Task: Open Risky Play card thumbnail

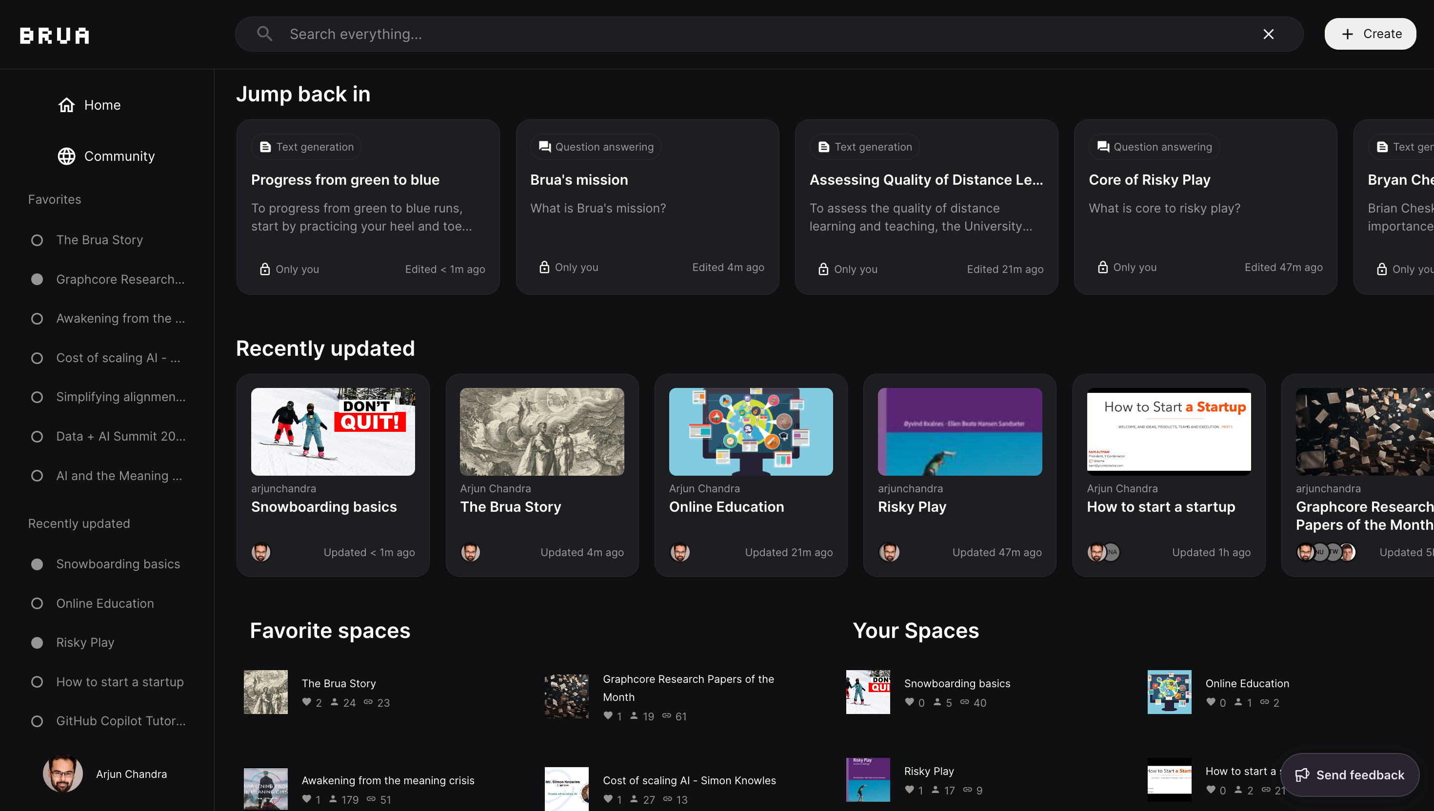Action: click(960, 432)
